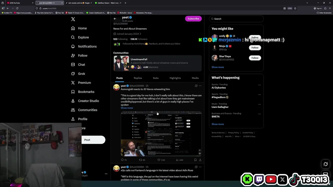Open floating Grok button at bottom right
Screen dimensions: 333x187
point(325,164)
